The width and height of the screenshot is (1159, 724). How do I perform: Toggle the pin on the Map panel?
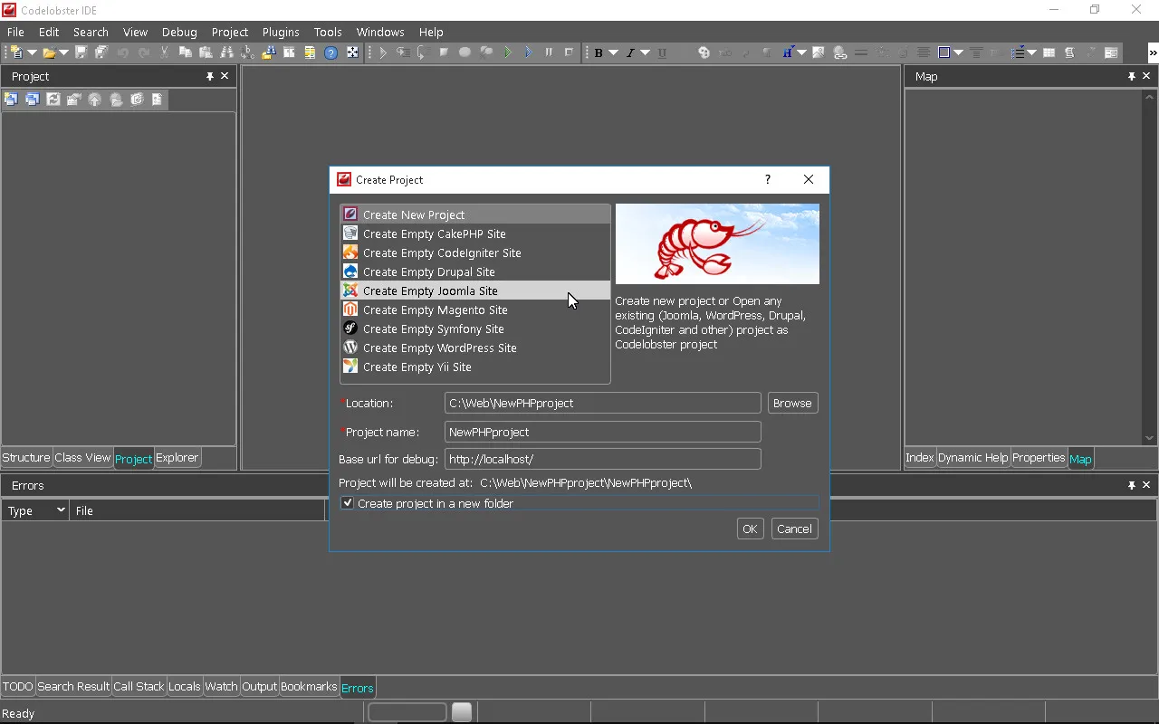tap(1131, 77)
